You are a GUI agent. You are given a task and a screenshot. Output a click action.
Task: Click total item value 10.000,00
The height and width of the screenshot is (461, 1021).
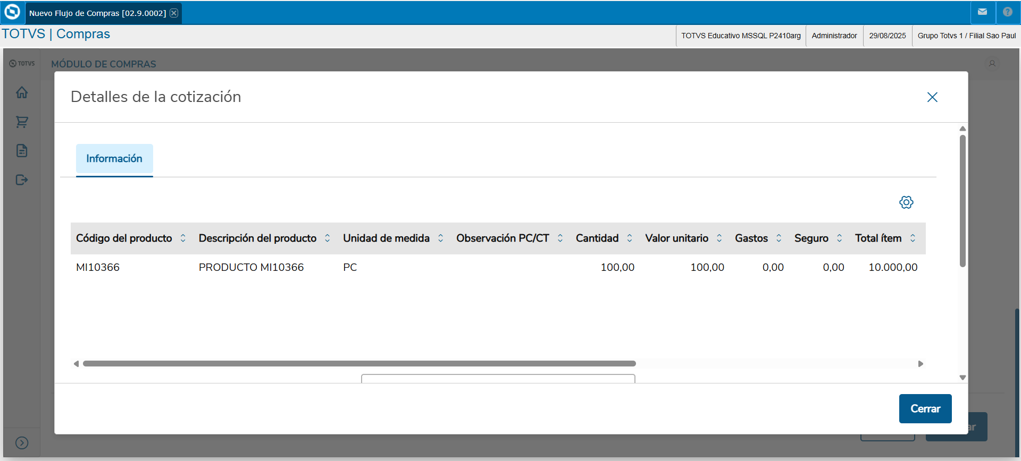893,267
